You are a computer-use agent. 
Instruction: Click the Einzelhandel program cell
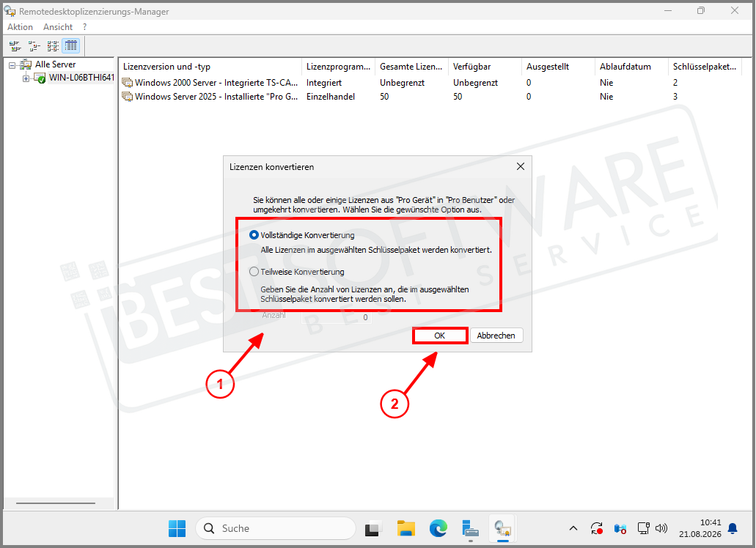(x=331, y=97)
